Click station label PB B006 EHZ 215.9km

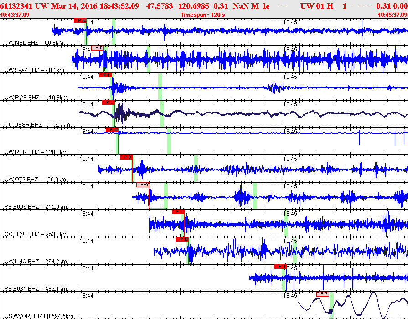(36, 207)
